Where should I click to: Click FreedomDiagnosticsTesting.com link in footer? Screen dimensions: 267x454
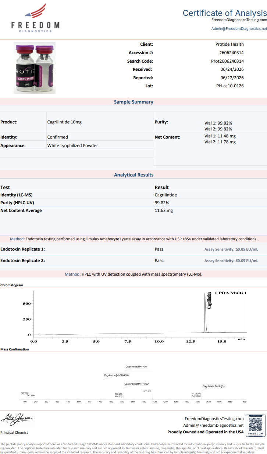[x=214, y=419]
